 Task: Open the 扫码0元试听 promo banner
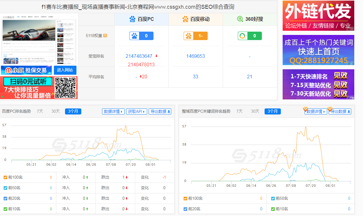tap(39, 88)
